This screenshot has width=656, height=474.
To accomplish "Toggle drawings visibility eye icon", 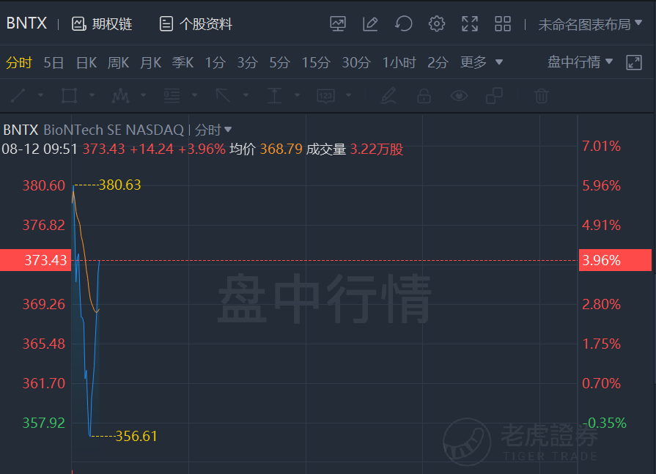I will [x=459, y=96].
